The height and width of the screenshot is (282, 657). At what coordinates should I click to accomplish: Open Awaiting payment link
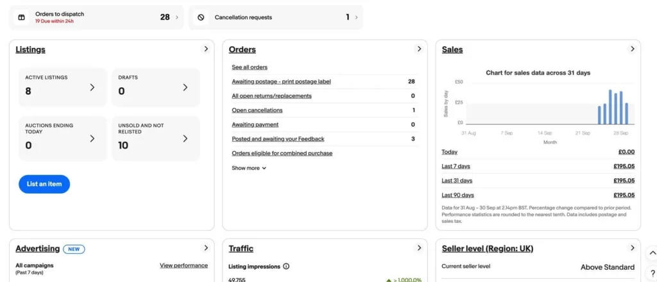(x=255, y=124)
